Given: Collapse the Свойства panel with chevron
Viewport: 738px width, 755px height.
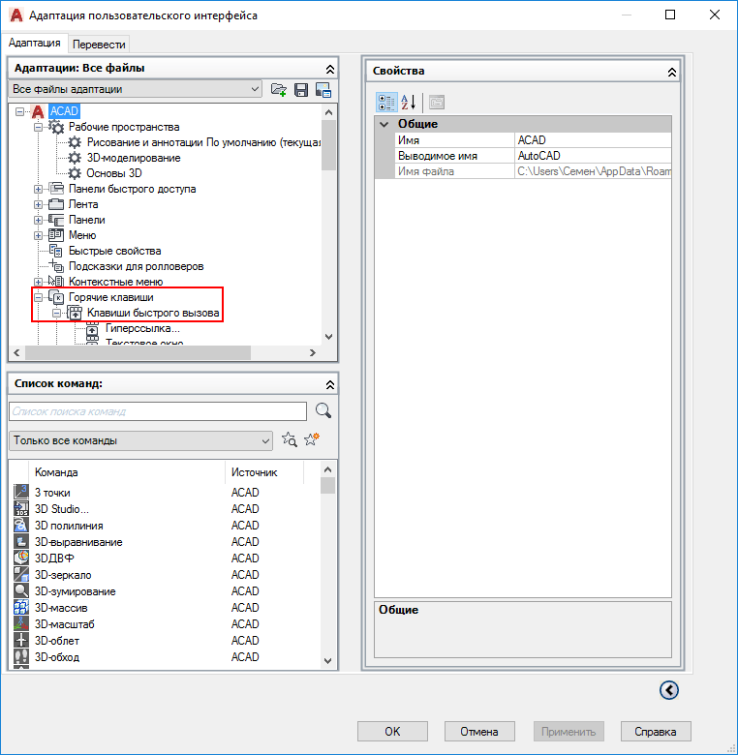Looking at the screenshot, I should click(x=672, y=72).
